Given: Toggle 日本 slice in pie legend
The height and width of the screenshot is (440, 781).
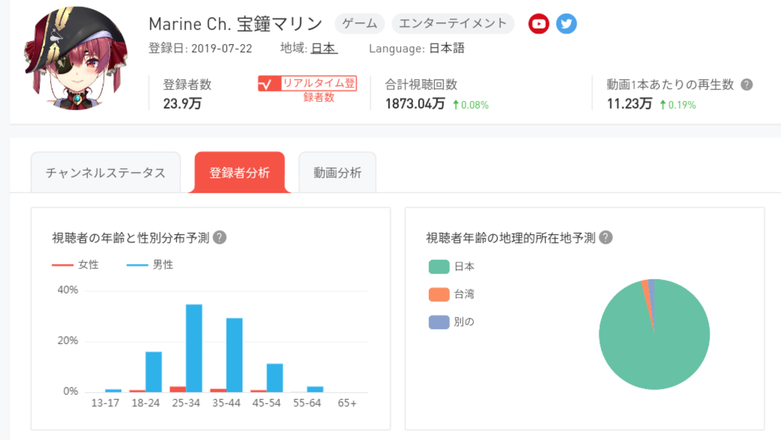Looking at the screenshot, I should click(x=452, y=267).
